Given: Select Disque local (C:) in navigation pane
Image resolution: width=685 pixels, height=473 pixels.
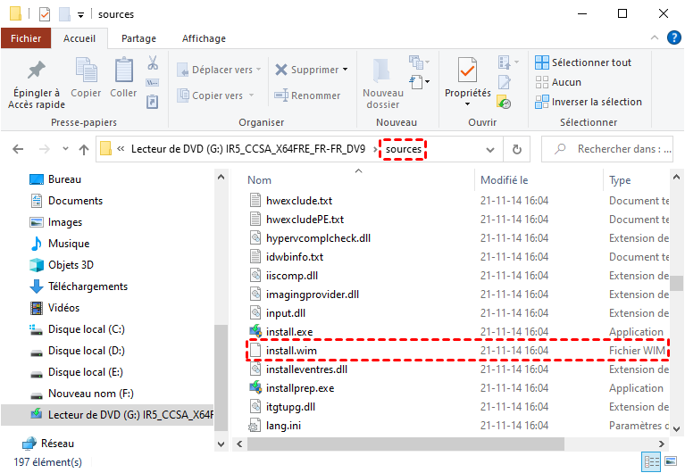Looking at the screenshot, I should [x=86, y=329].
